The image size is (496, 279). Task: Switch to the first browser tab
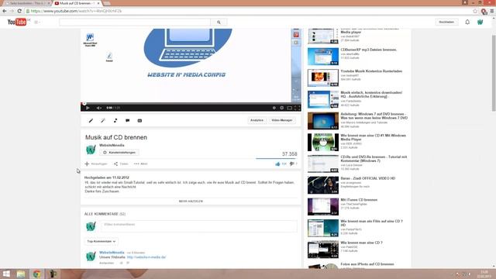[x=27, y=3]
